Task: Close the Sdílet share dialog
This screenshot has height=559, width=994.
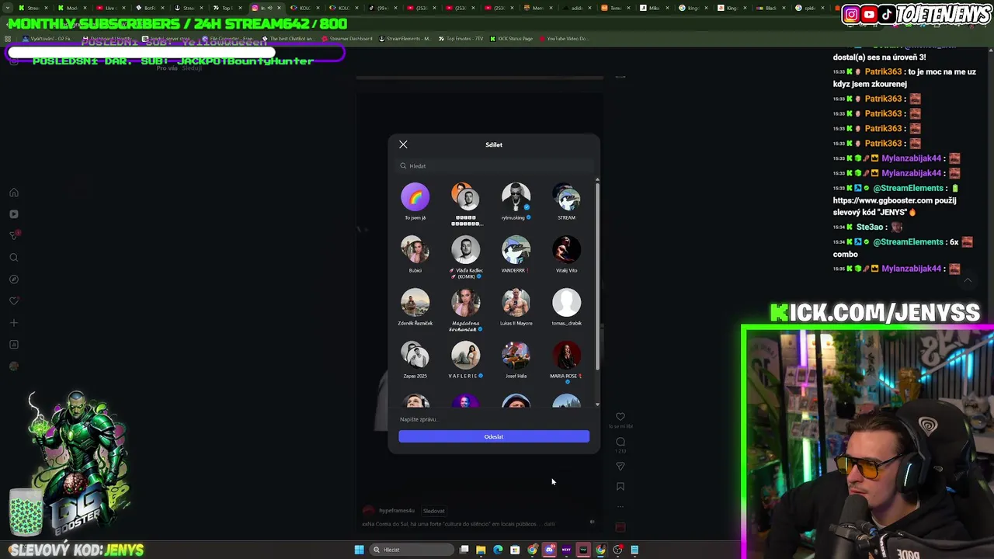Action: 403,144
